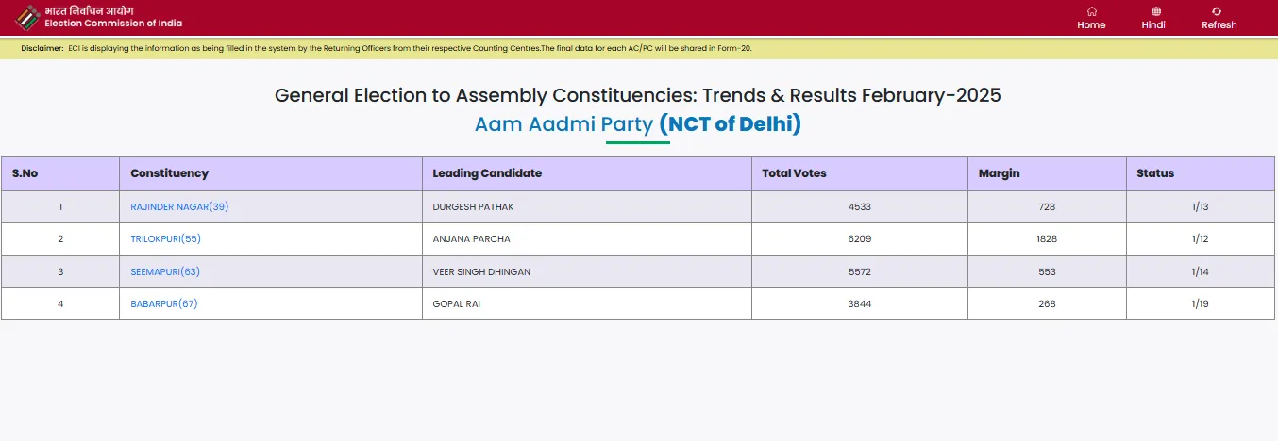The height and width of the screenshot is (441, 1278).
Task: Open the SEEMAPURI(63) constituency link
Action: coord(165,272)
